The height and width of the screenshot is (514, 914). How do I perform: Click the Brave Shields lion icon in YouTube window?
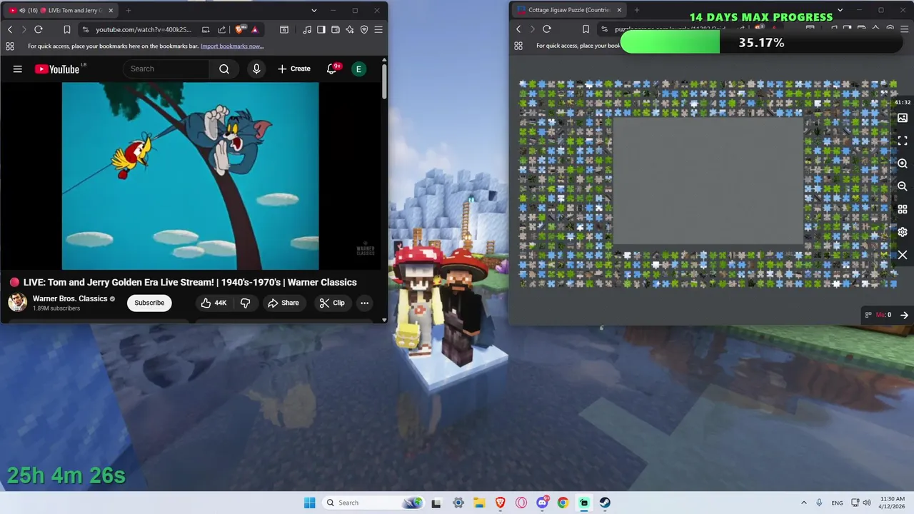tap(239, 29)
